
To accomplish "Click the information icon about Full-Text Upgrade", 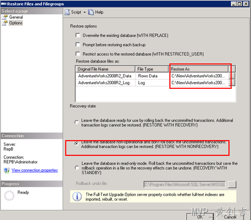I will pyautogui.click(x=77, y=197).
